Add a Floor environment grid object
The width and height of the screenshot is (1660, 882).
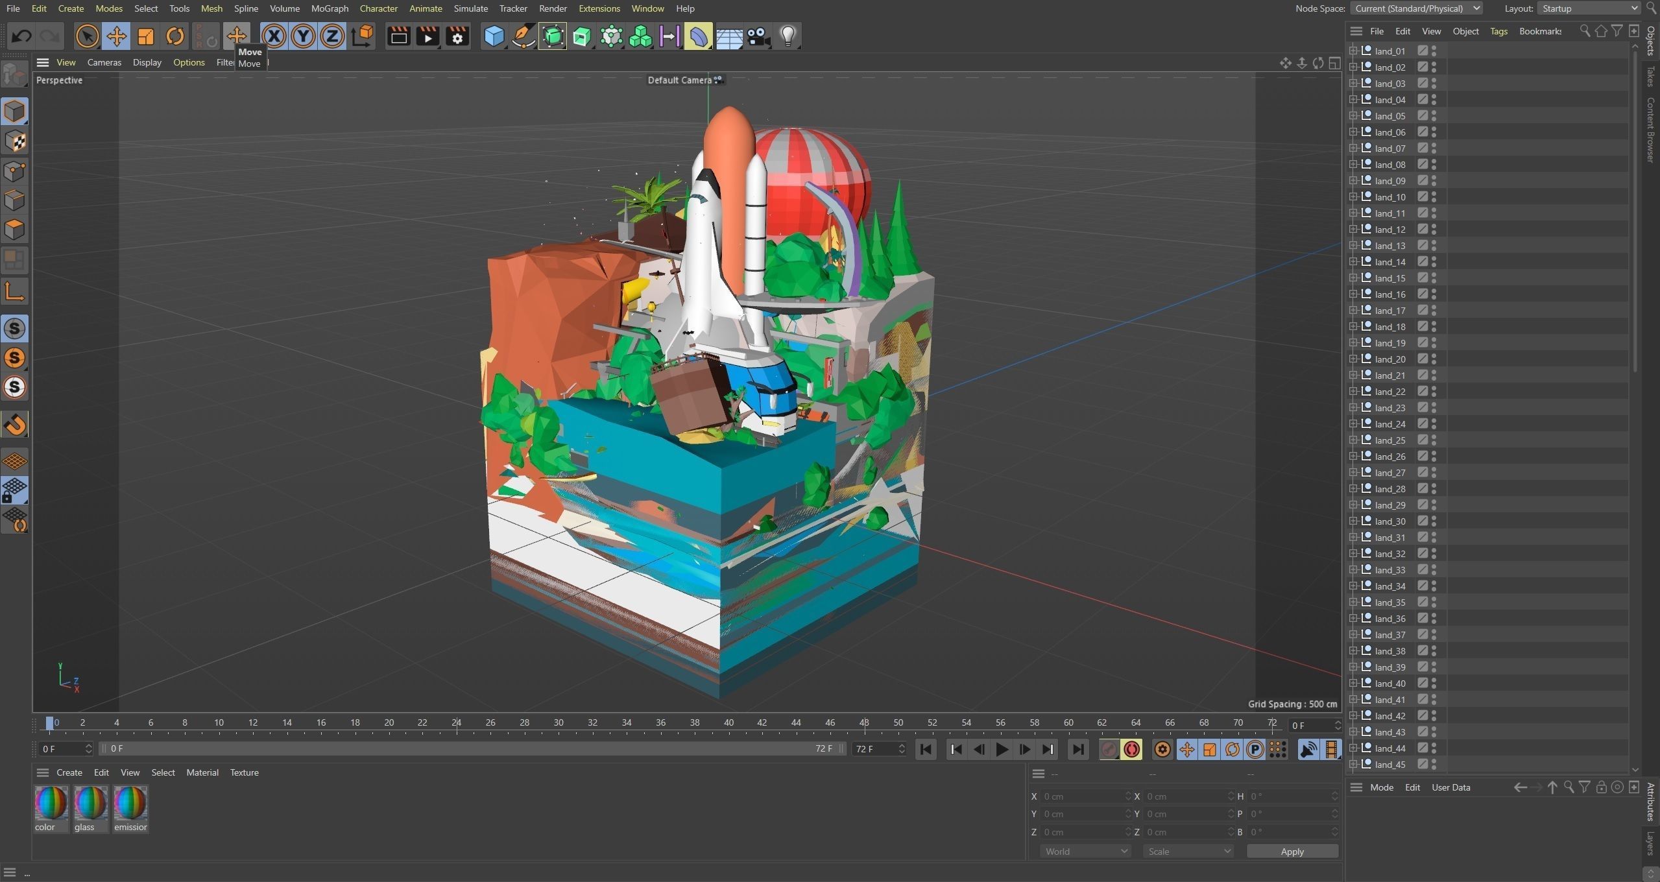(728, 36)
